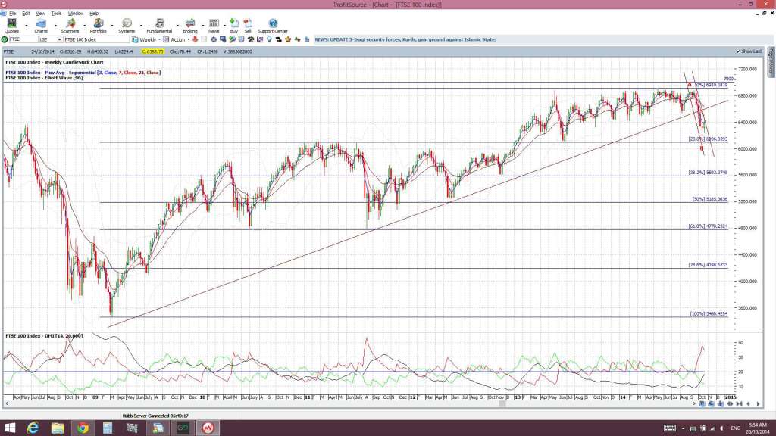Expand the Systems dropdown arrow
The image size is (776, 436).
point(141,26)
